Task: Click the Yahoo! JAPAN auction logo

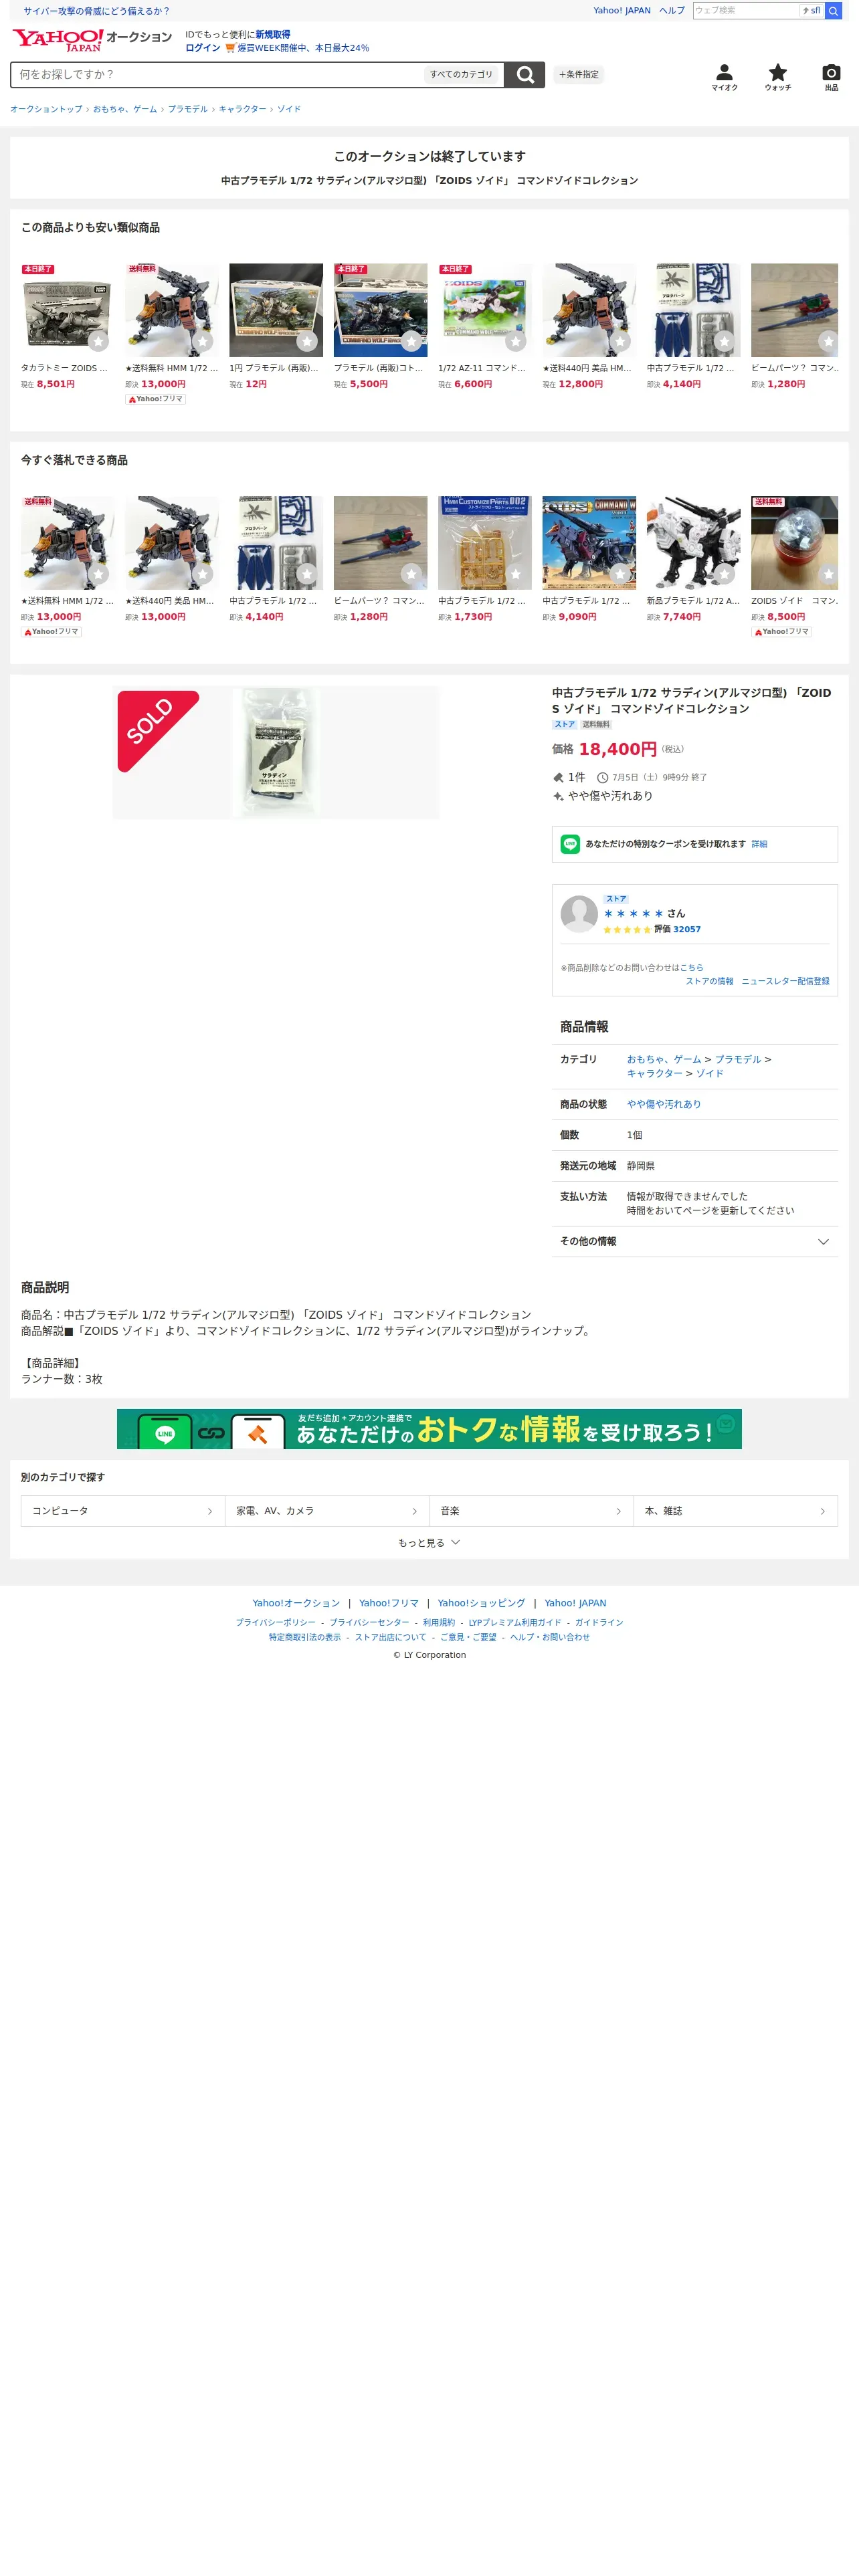Action: point(92,40)
